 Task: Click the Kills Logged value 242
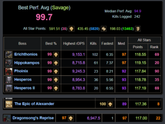(x=137, y=17)
